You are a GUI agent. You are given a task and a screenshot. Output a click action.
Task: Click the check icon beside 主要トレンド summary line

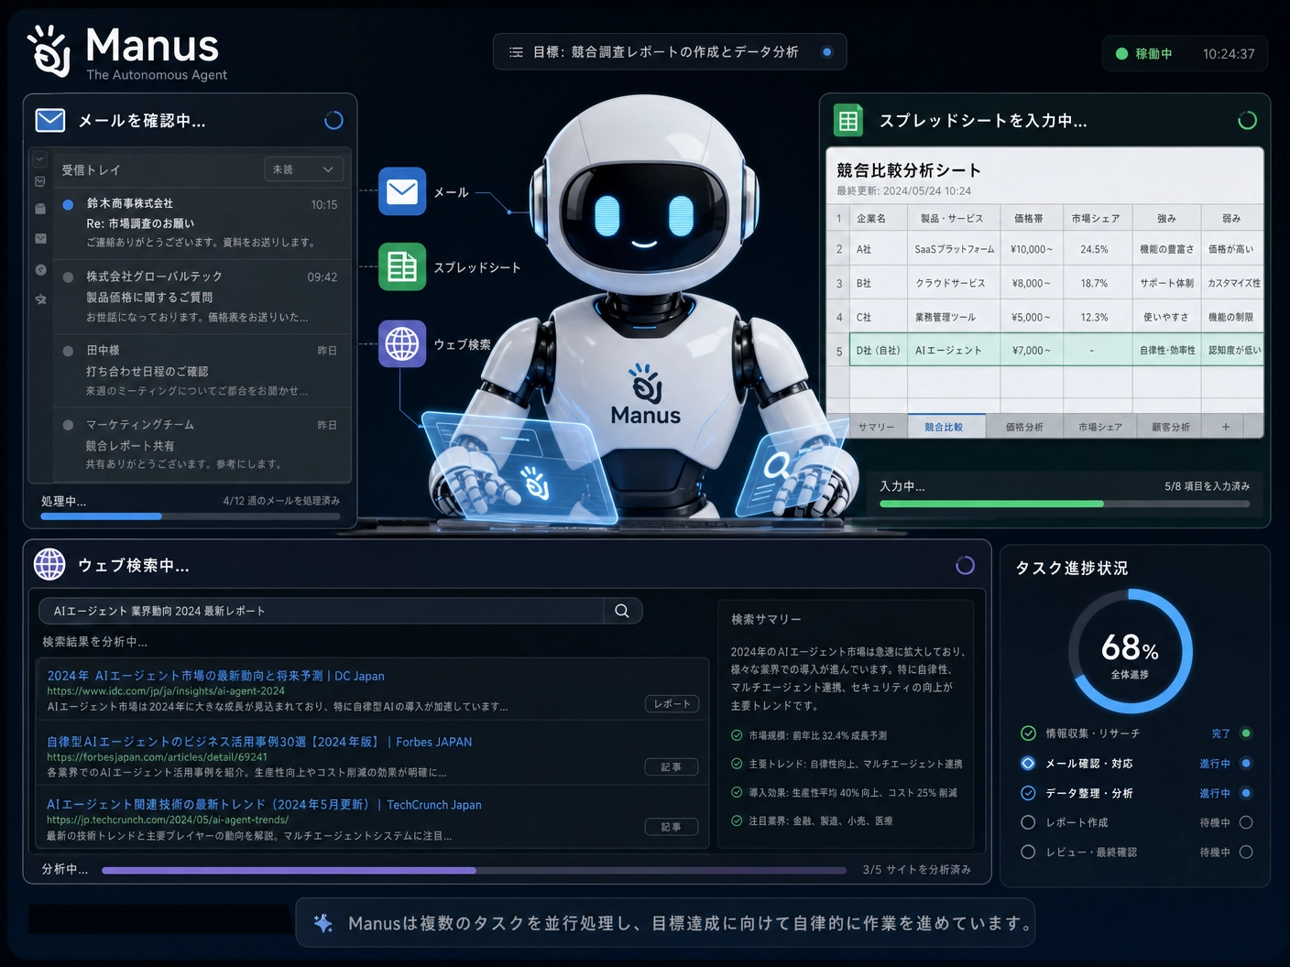coord(737,764)
